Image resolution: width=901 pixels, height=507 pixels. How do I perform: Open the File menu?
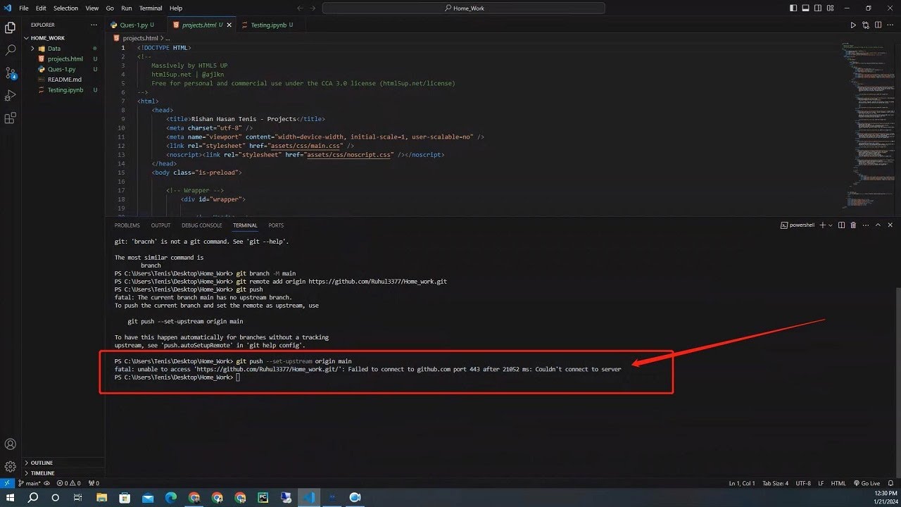[x=24, y=8]
